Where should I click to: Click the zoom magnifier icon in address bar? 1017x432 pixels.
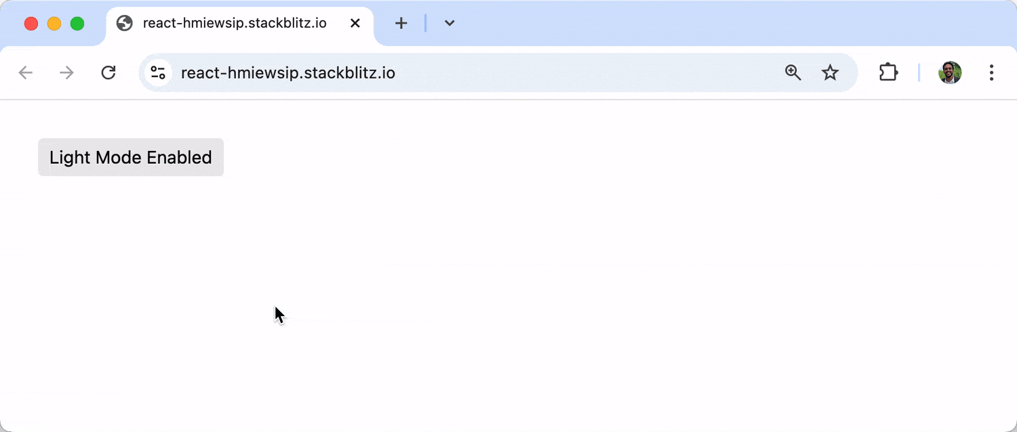(793, 72)
